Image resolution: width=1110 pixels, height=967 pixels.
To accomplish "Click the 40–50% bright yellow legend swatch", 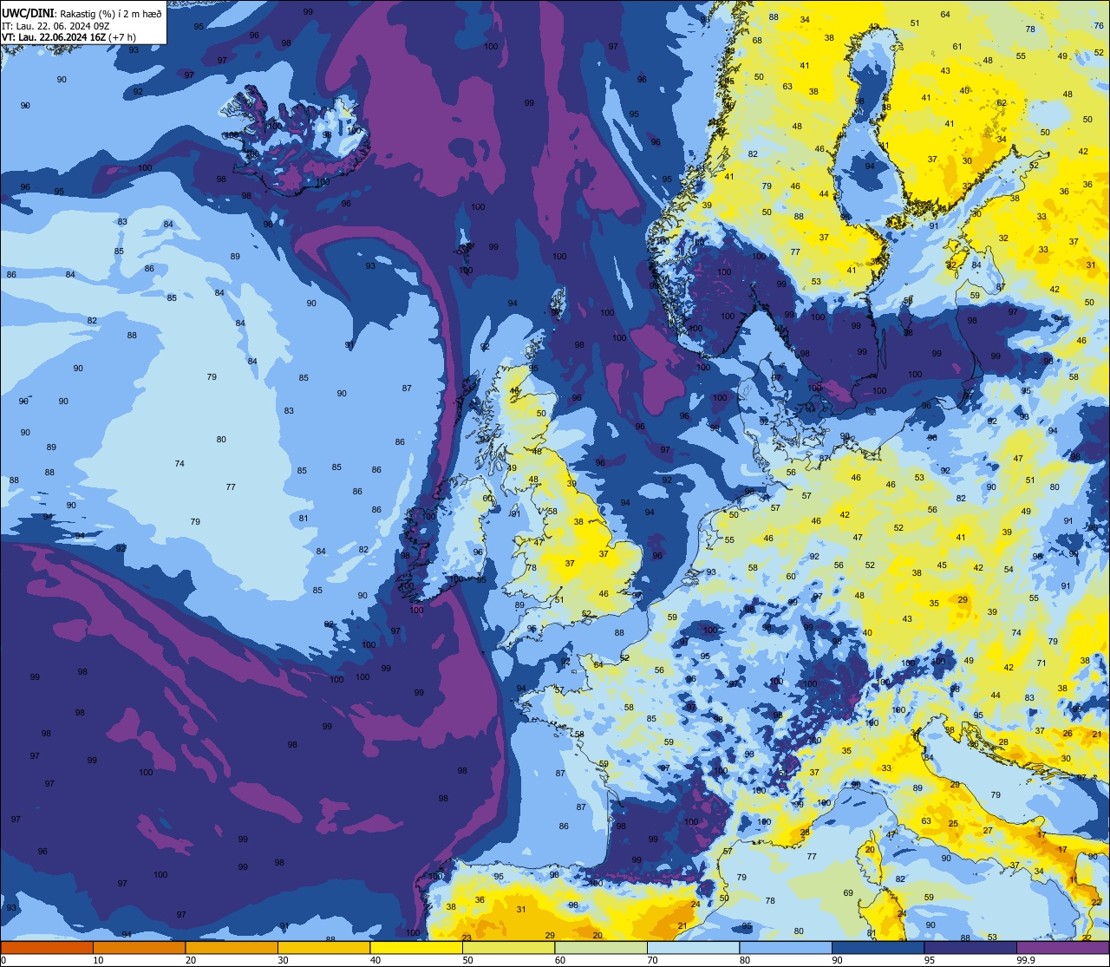I will coord(416,947).
